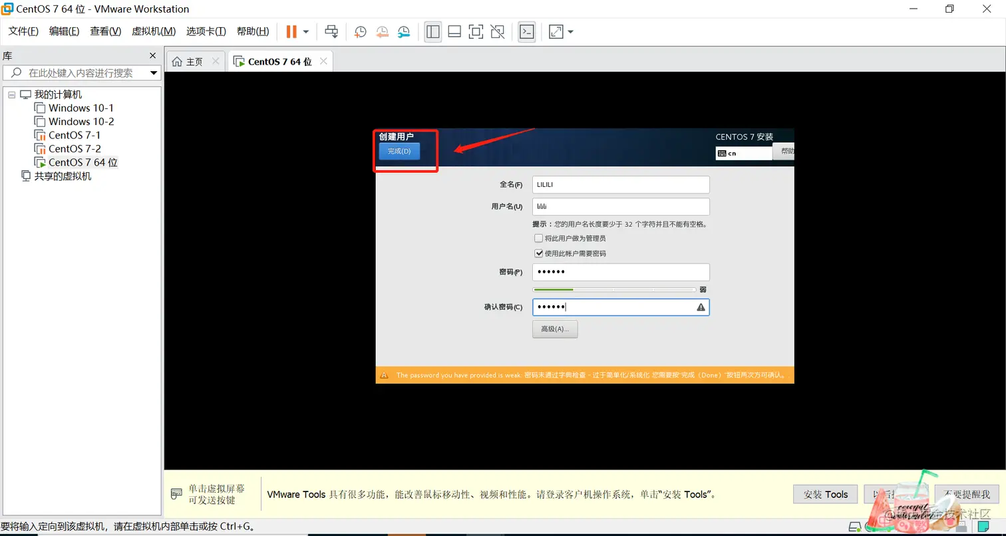Open the 帮助(H) menu

click(x=253, y=31)
